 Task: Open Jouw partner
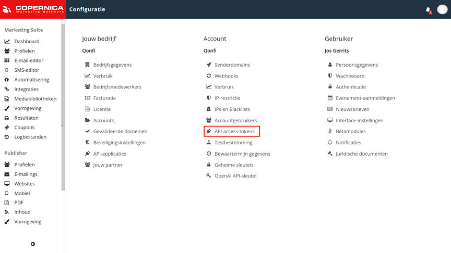pyautogui.click(x=108, y=165)
